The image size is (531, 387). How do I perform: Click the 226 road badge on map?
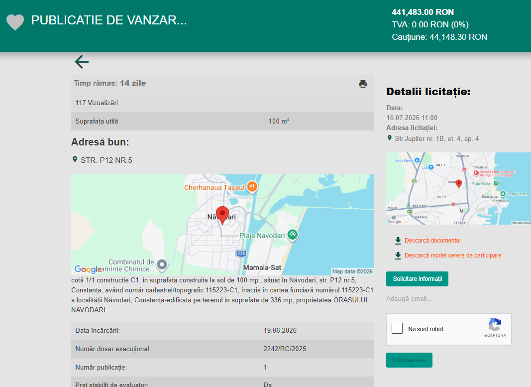coord(241,254)
